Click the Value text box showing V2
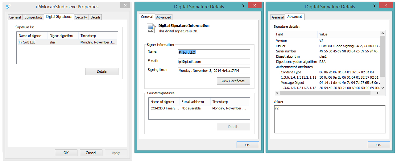Viewport: 397px width, 164px height. (329, 119)
